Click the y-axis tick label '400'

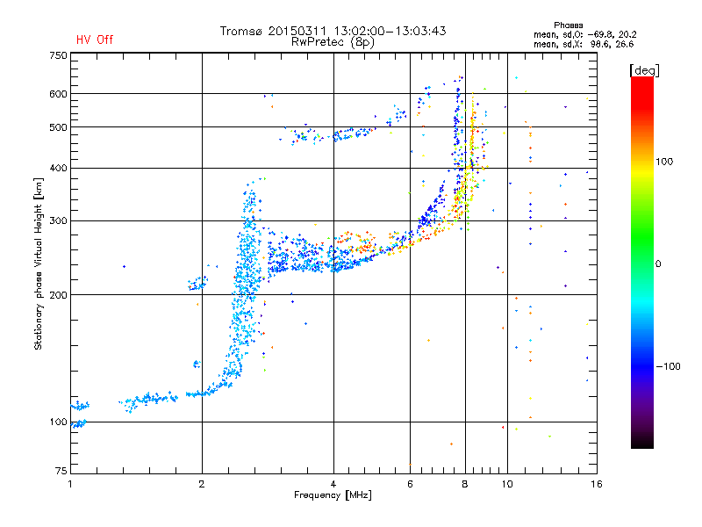click(58, 168)
